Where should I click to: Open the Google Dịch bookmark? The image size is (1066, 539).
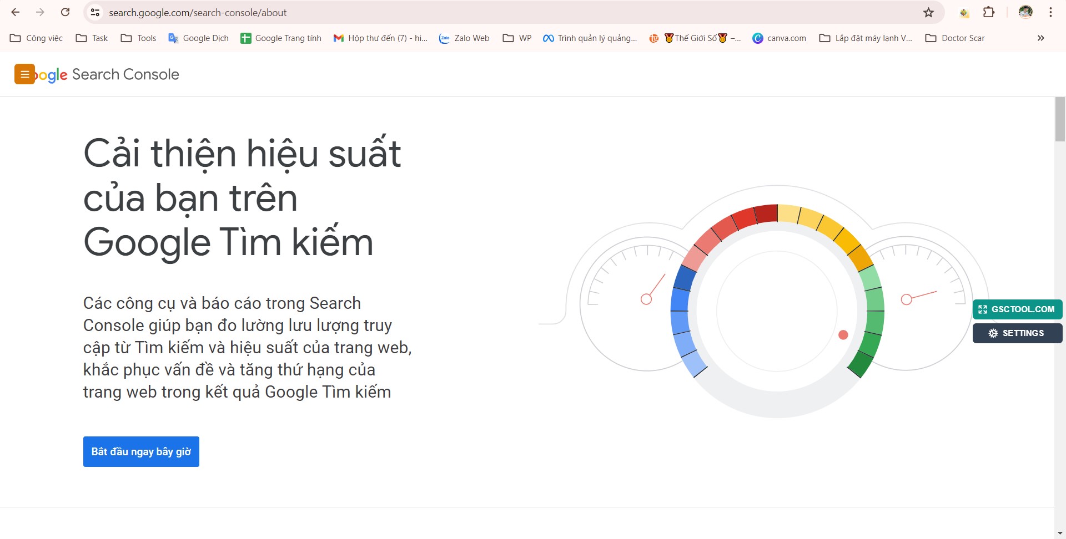(198, 38)
